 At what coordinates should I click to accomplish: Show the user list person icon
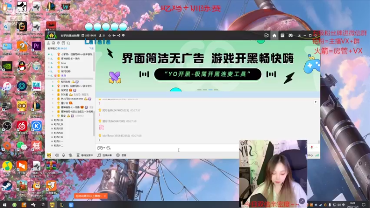click(49, 43)
